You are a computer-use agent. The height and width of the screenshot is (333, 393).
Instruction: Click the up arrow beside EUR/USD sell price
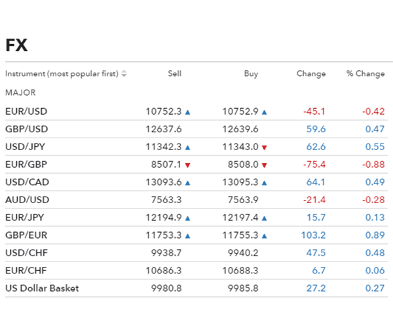[188, 112]
